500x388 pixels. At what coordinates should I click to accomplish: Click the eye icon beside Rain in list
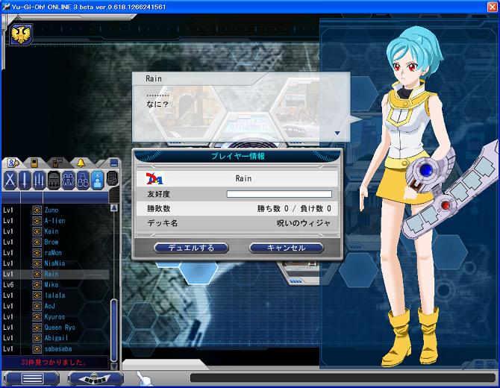pyautogui.click(x=37, y=274)
